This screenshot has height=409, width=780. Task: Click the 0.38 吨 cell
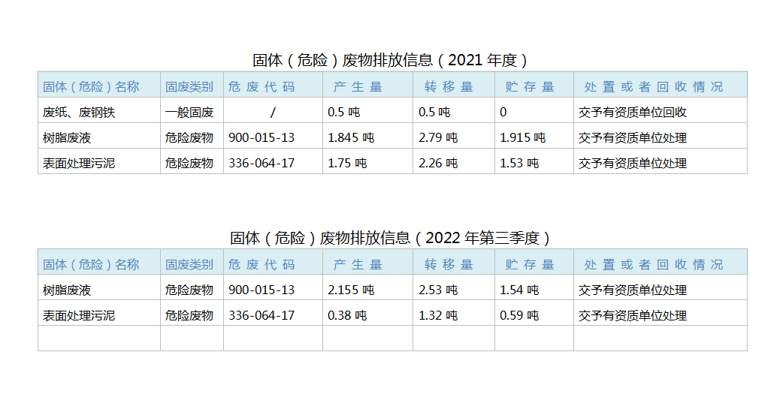(x=347, y=315)
